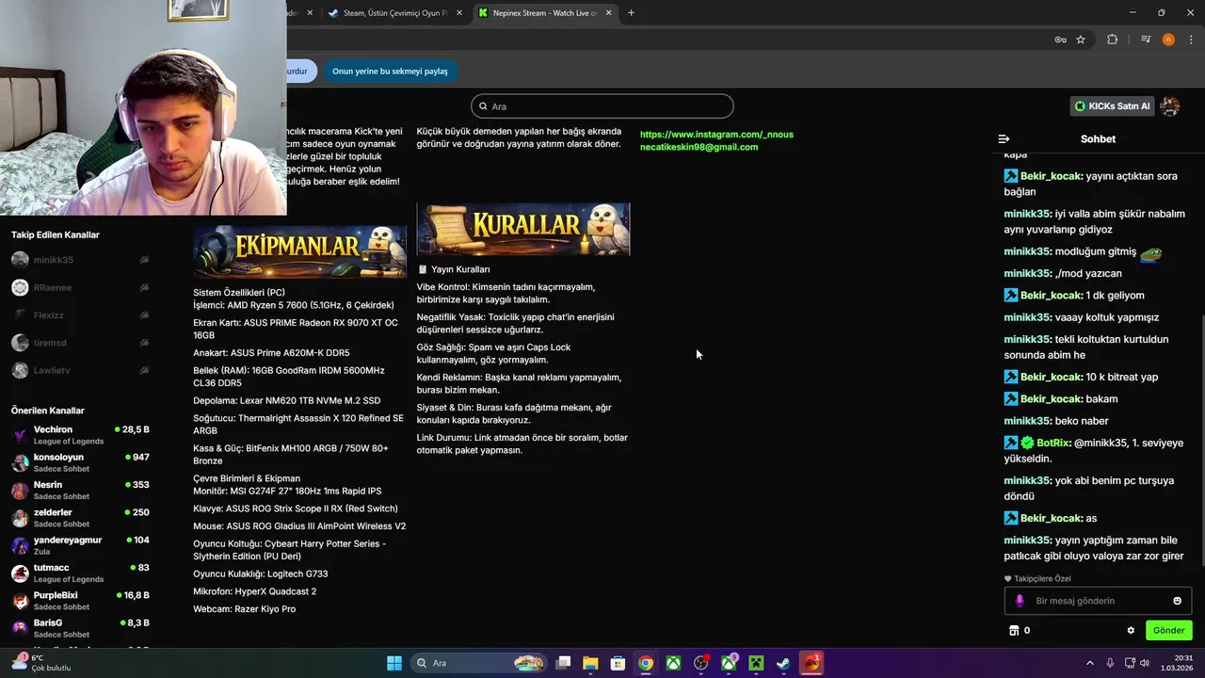Click the microphone tray icon

[1111, 663]
